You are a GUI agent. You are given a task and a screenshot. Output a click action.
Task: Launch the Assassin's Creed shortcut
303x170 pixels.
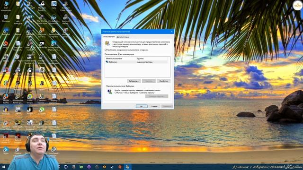[x=66, y=6]
